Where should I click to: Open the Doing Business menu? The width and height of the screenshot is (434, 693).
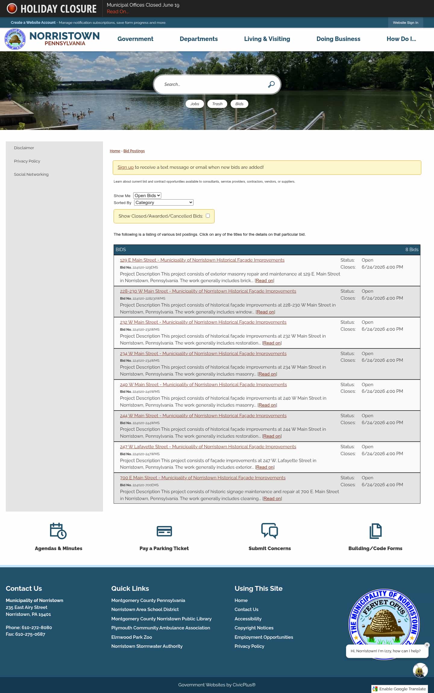click(x=338, y=39)
